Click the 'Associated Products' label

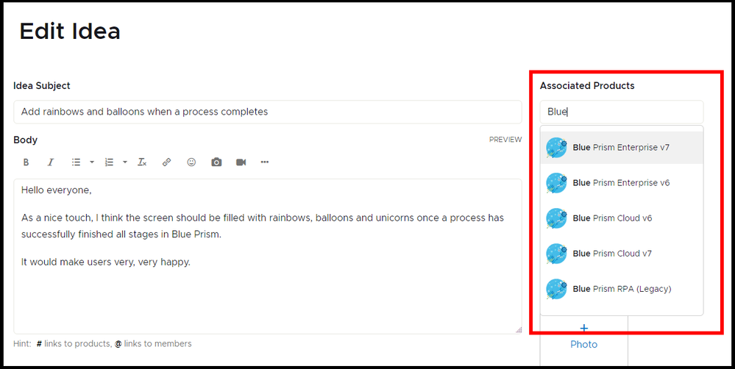tap(587, 86)
